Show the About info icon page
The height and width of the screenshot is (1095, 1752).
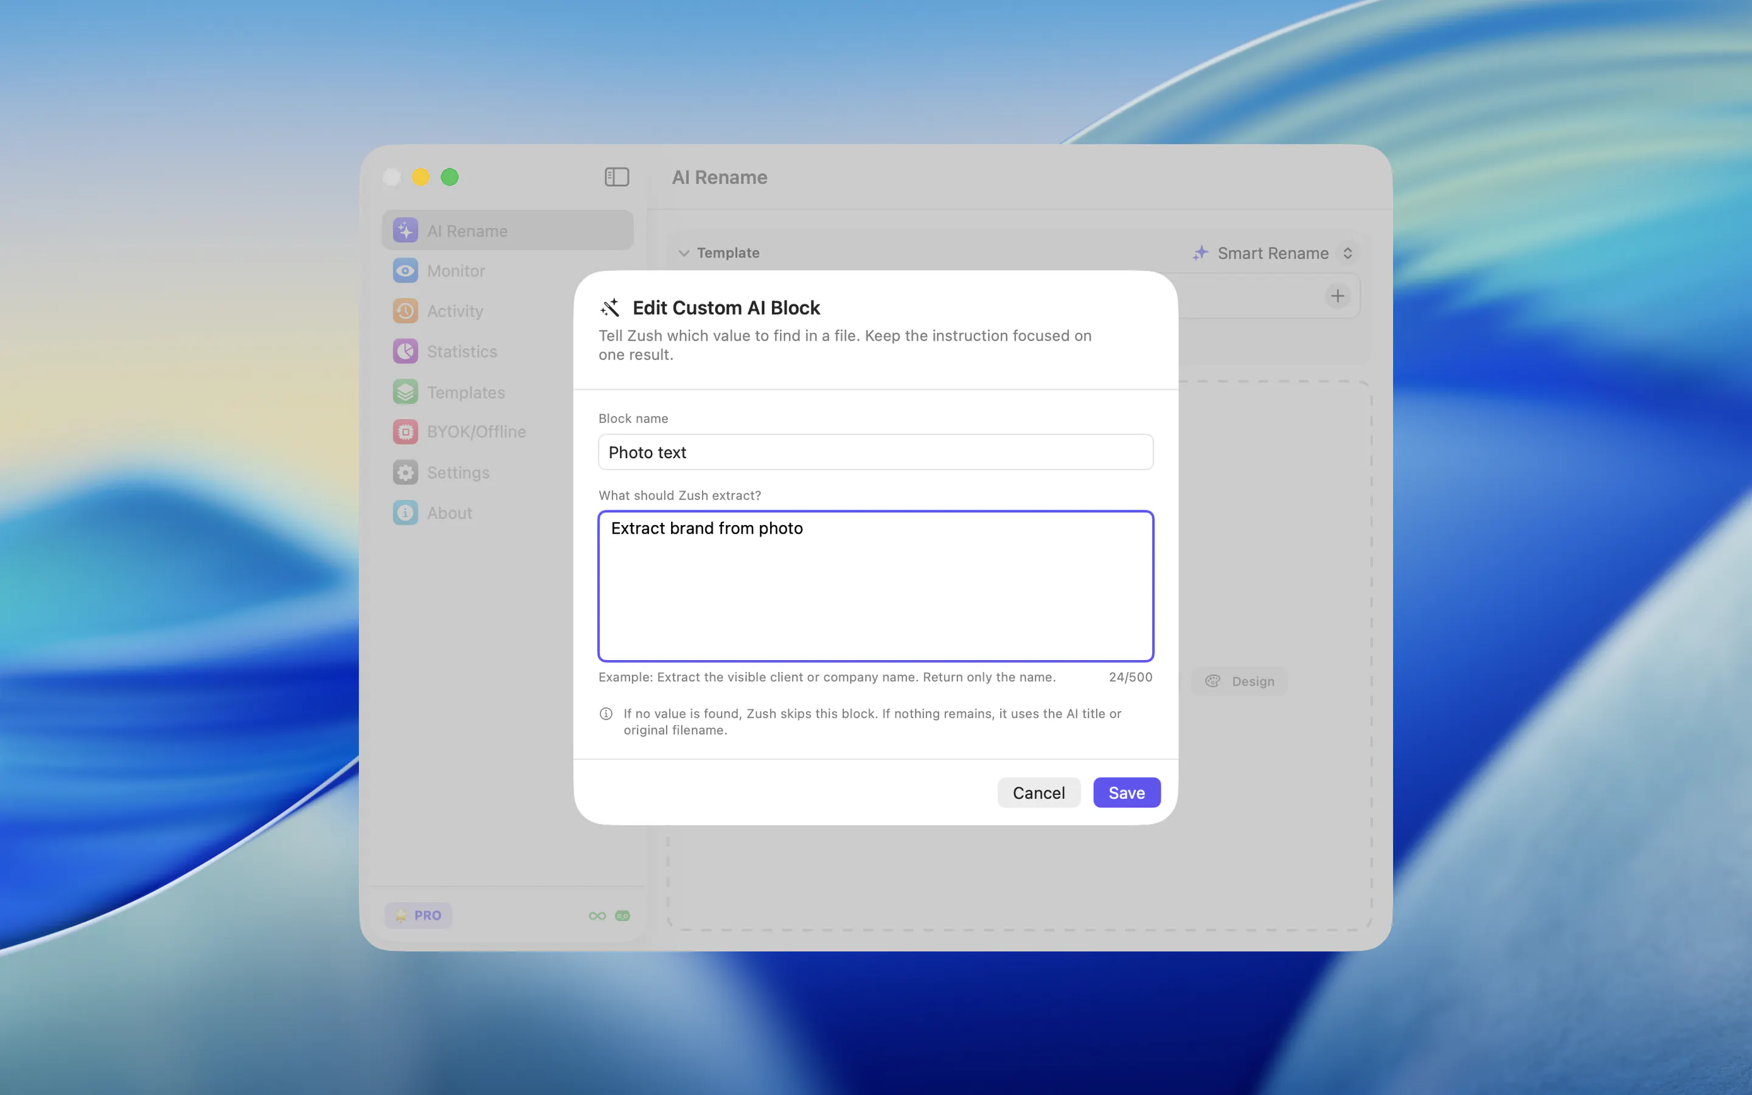405,513
